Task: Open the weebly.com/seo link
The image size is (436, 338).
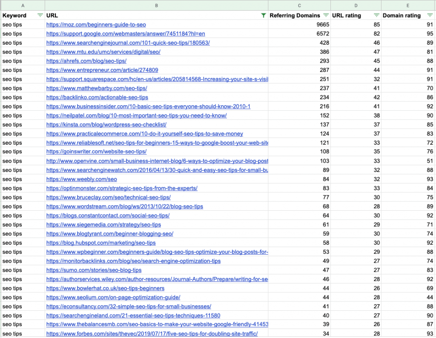Action: click(81, 179)
